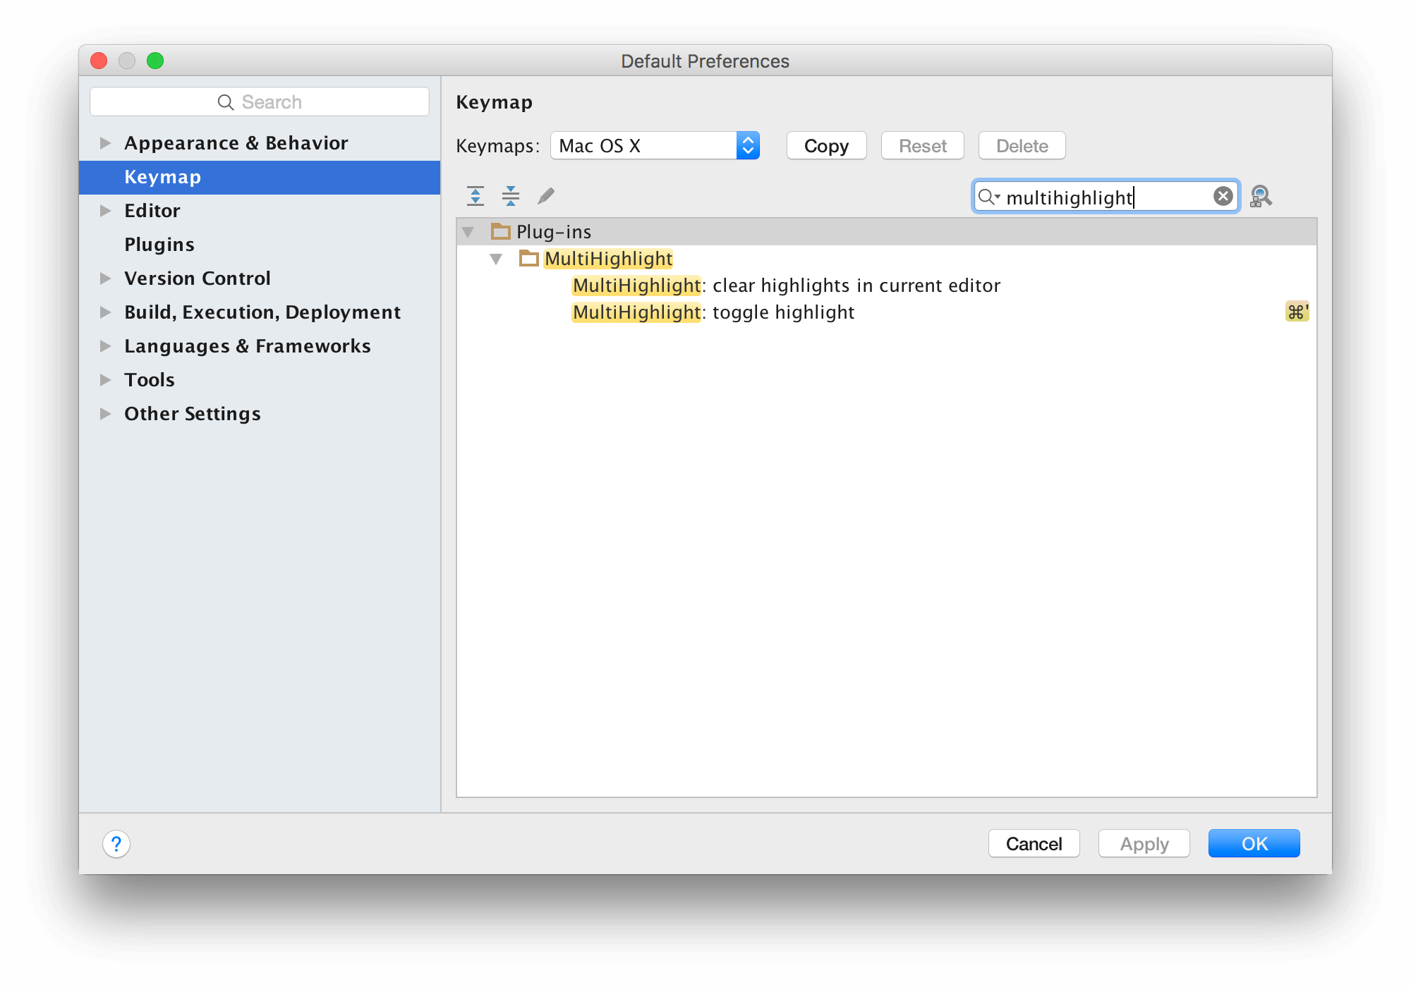Expand the Editor settings section
This screenshot has width=1411, height=987.
(x=106, y=211)
